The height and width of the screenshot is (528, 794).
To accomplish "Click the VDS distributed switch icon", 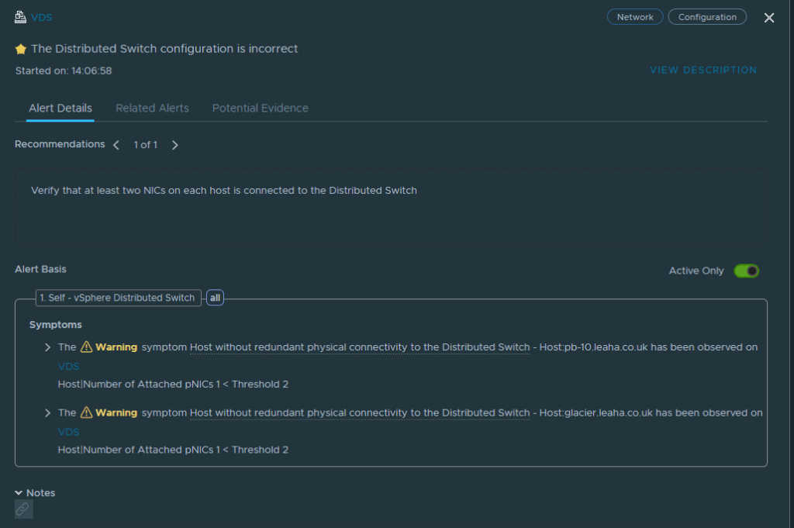I will point(20,17).
